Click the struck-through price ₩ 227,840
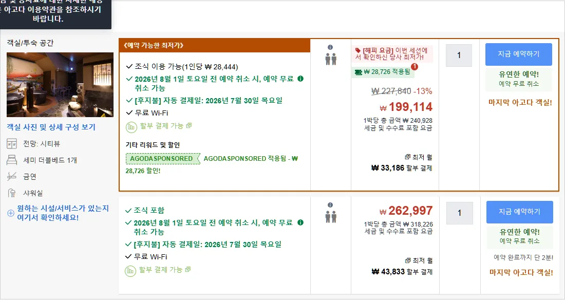565x300 pixels. (x=391, y=91)
